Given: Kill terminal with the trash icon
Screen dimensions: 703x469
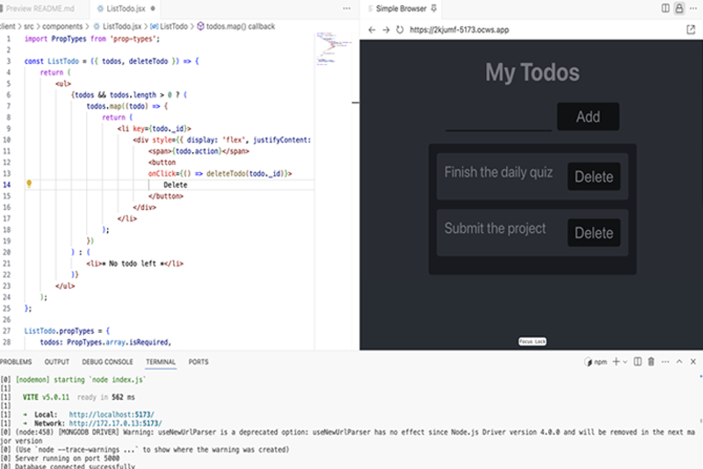Looking at the screenshot, I should point(651,361).
